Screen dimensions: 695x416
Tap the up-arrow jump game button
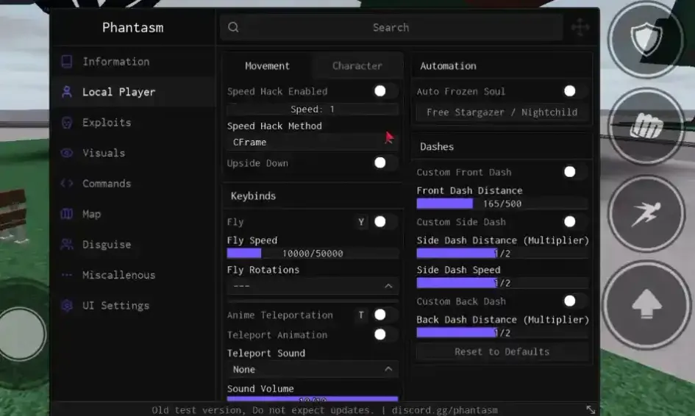pos(646,305)
